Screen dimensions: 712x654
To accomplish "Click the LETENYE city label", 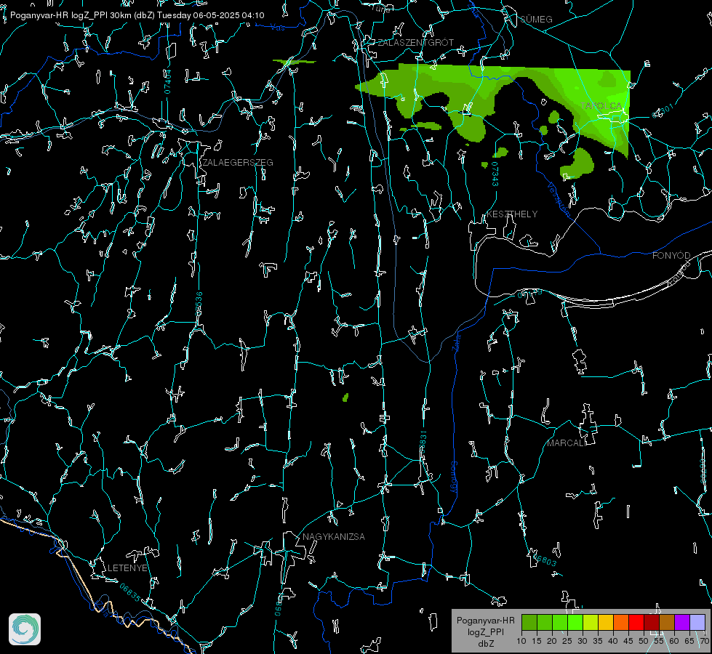I will pyautogui.click(x=127, y=568).
